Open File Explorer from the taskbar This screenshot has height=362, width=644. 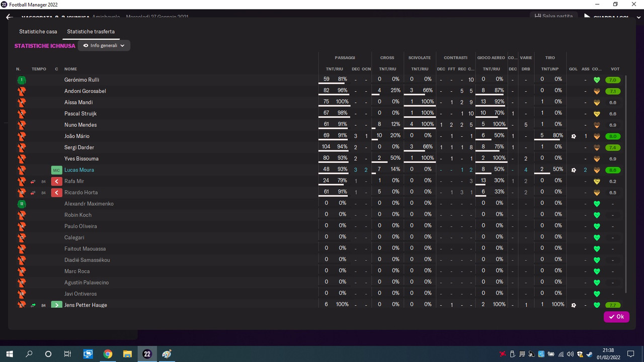(127, 354)
